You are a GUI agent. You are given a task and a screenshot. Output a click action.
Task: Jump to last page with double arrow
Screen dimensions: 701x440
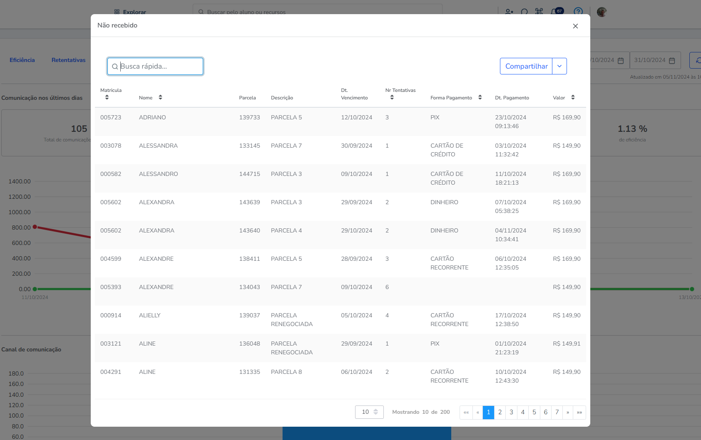(579, 412)
